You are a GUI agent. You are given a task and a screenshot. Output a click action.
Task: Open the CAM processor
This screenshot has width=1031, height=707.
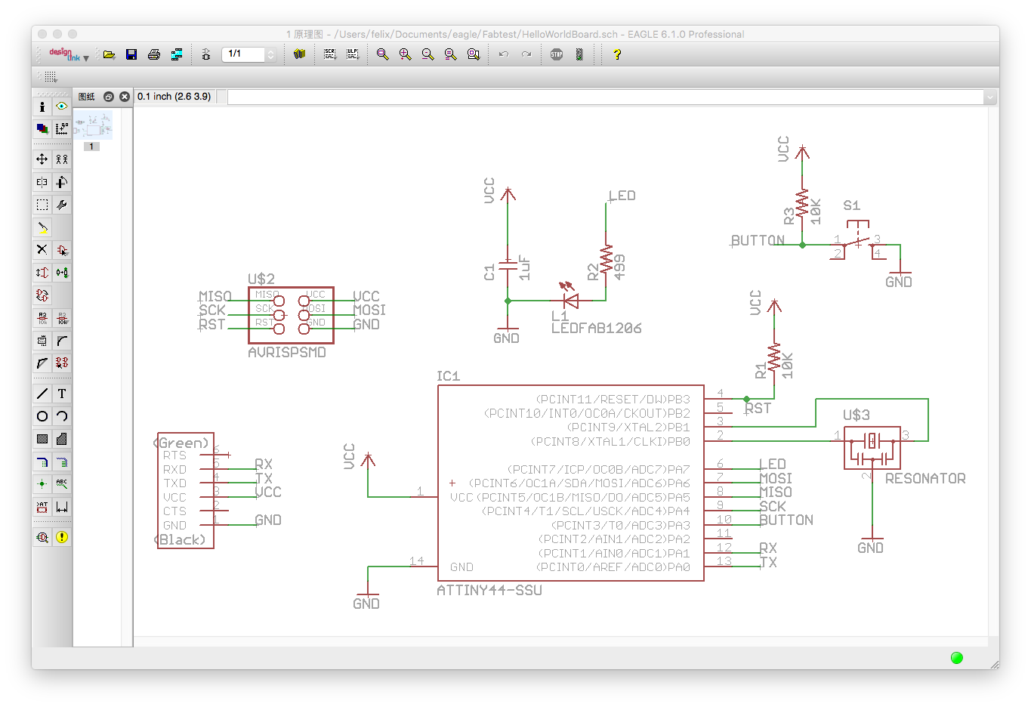click(x=177, y=54)
